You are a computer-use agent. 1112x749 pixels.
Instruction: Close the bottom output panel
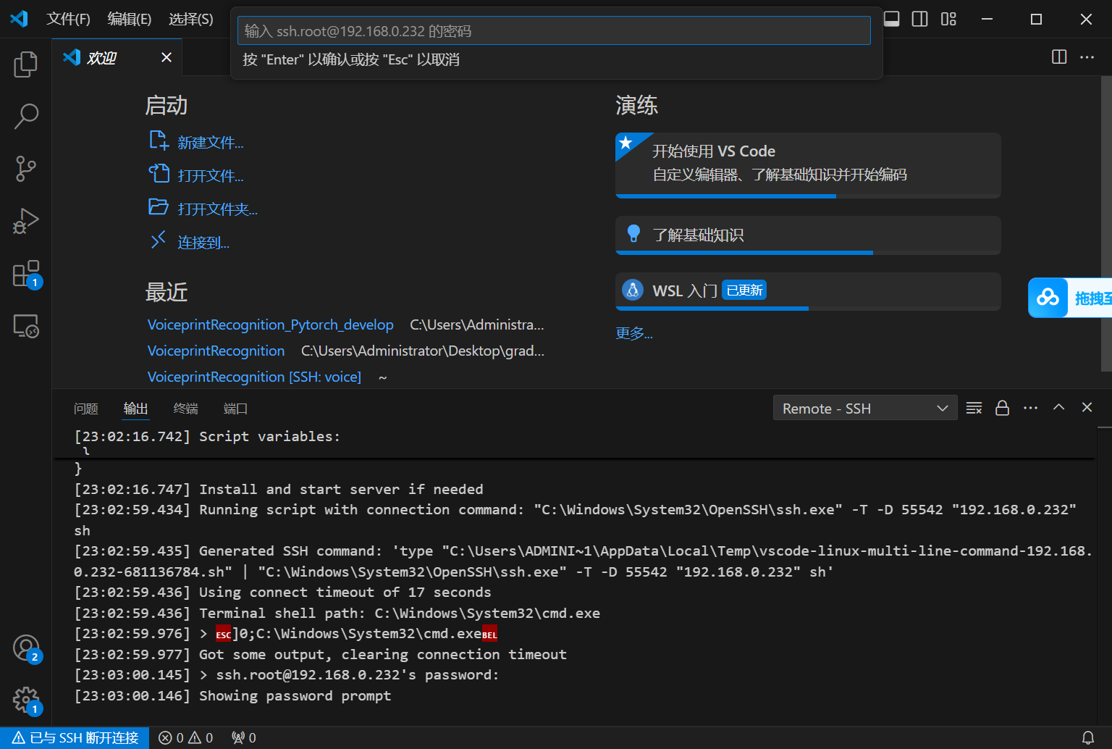tap(1087, 407)
